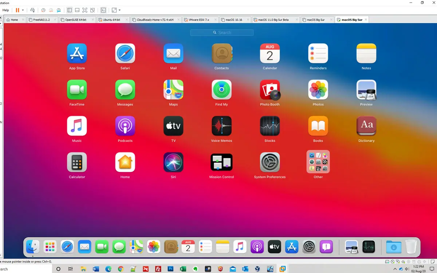Open Mail in the Launchpad grid
437x273 pixels.
pyautogui.click(x=173, y=54)
